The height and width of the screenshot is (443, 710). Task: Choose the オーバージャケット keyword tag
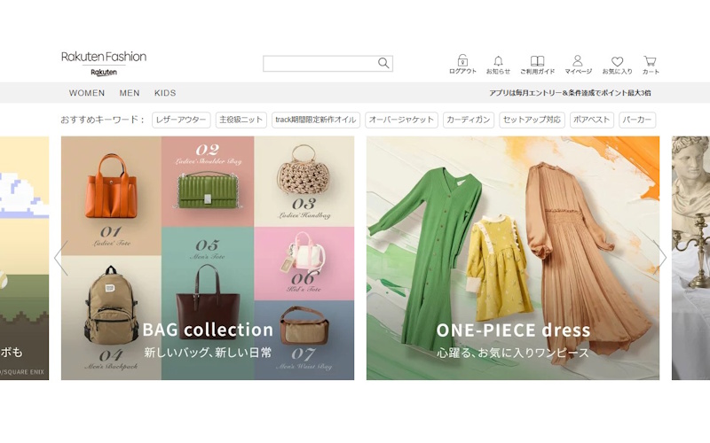coord(401,120)
